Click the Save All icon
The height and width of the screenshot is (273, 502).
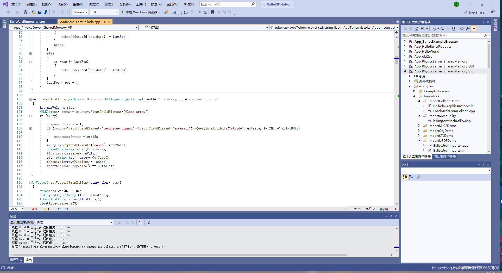pos(45,12)
